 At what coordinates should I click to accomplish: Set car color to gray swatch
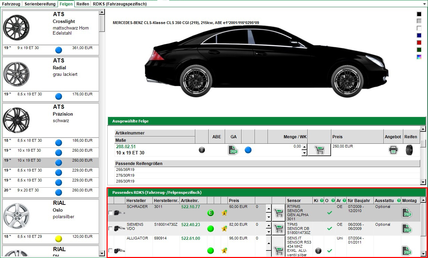pos(419,21)
